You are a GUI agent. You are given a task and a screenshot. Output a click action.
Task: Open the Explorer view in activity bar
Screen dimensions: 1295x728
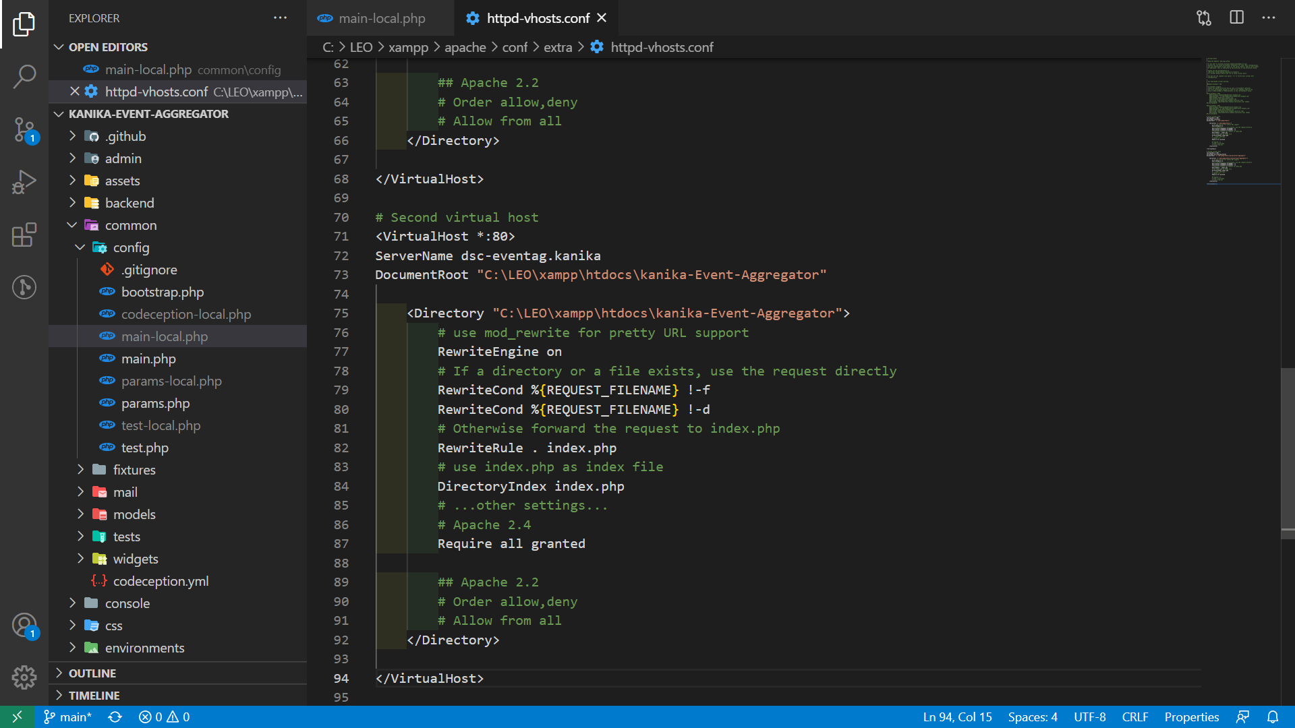click(x=24, y=24)
